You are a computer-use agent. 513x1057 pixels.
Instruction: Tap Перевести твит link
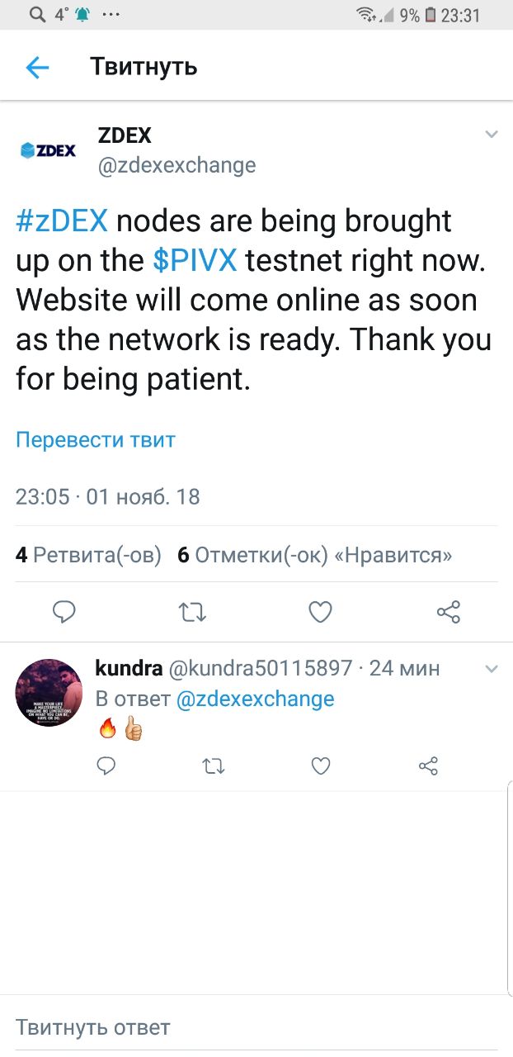pyautogui.click(x=96, y=439)
